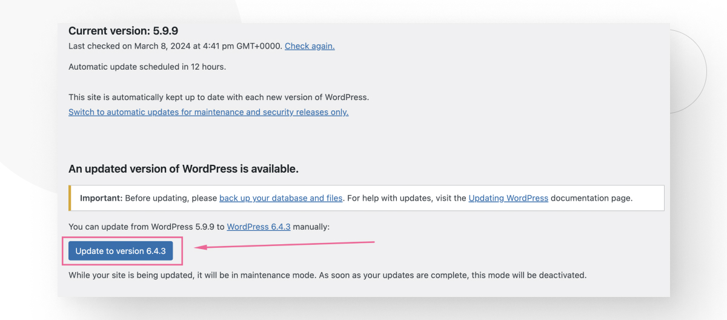The image size is (727, 320).
Task: Open the WordPress 6.4.3 link
Action: click(x=259, y=227)
